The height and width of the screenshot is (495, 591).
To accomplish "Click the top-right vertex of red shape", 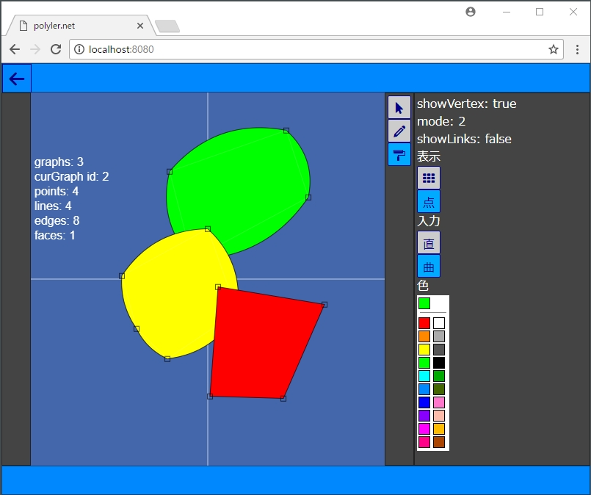I will (324, 305).
